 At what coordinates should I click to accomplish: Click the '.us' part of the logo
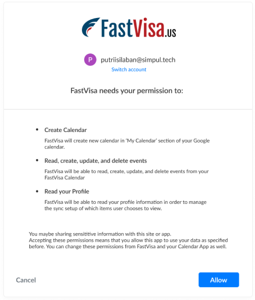170,33
